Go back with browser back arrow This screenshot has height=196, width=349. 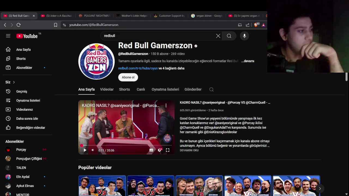click(5, 25)
